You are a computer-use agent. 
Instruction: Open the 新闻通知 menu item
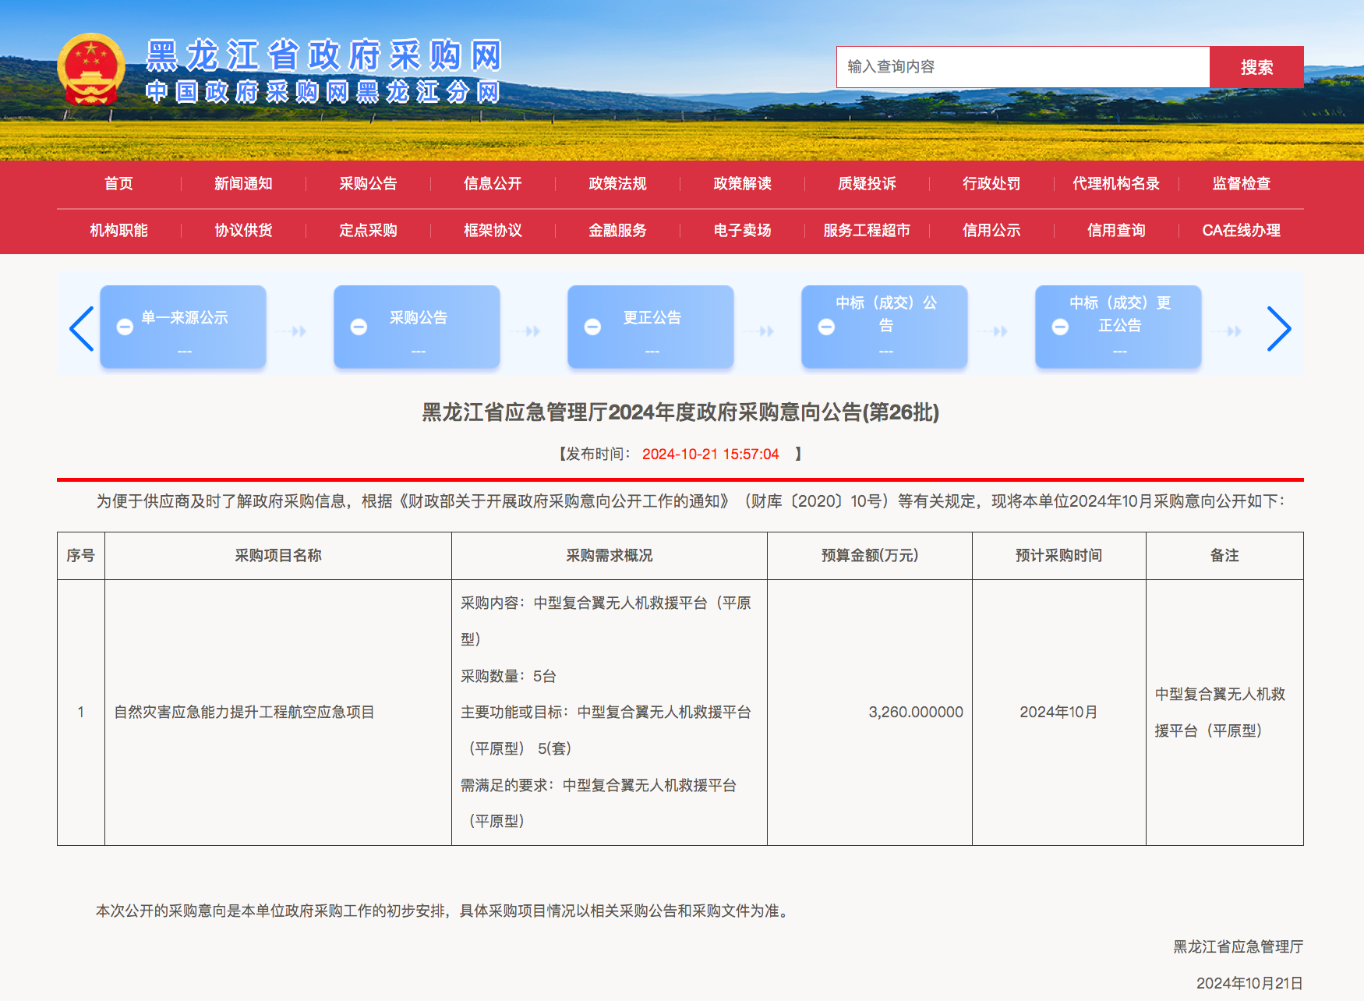pos(242,184)
